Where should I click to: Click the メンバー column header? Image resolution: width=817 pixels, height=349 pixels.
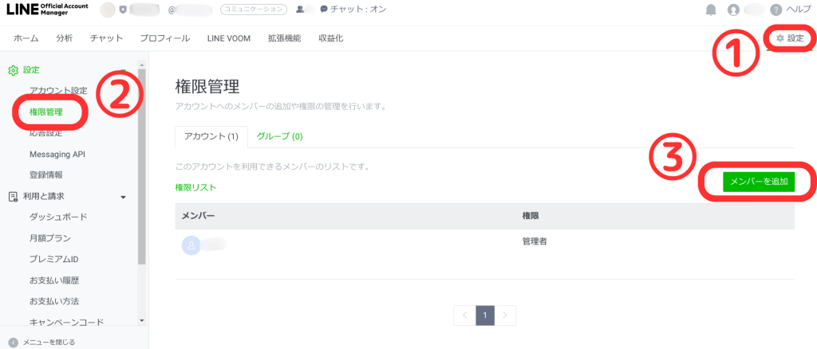pyautogui.click(x=198, y=216)
